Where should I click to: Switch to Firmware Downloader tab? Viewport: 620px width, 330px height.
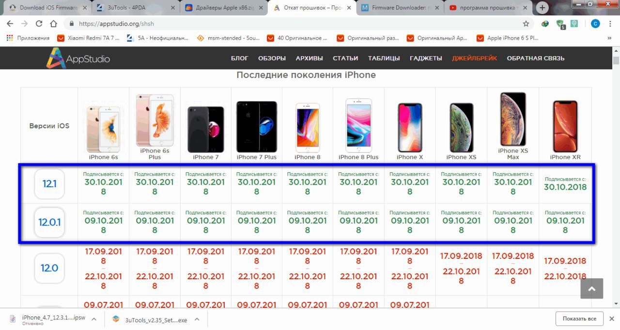click(x=400, y=8)
